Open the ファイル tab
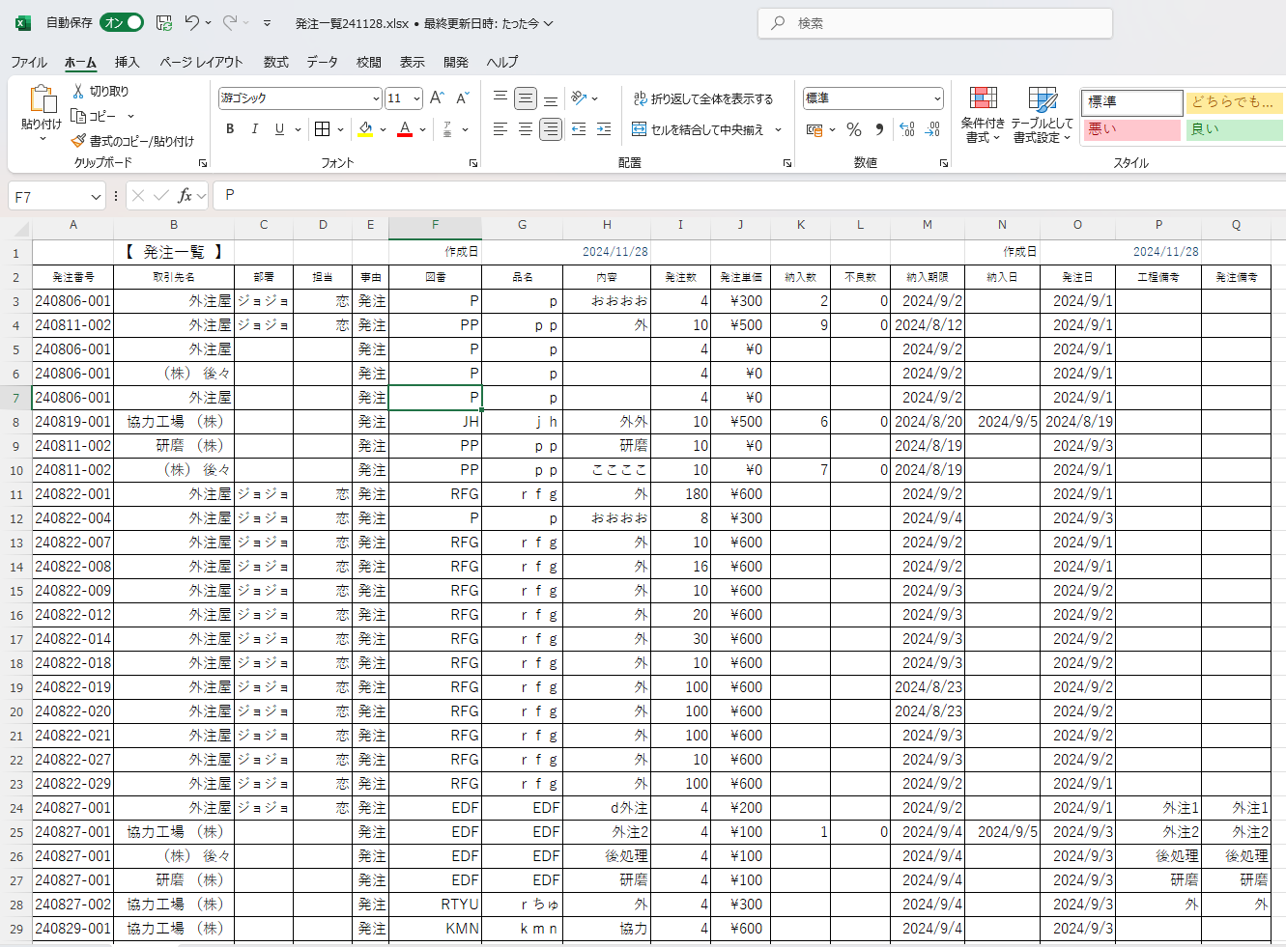This screenshot has height=947, width=1286. click(x=29, y=62)
